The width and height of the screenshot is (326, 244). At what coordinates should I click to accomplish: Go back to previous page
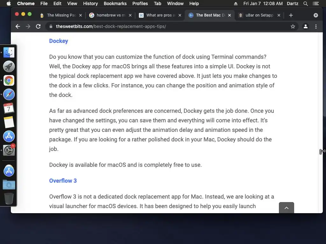coord(18,26)
